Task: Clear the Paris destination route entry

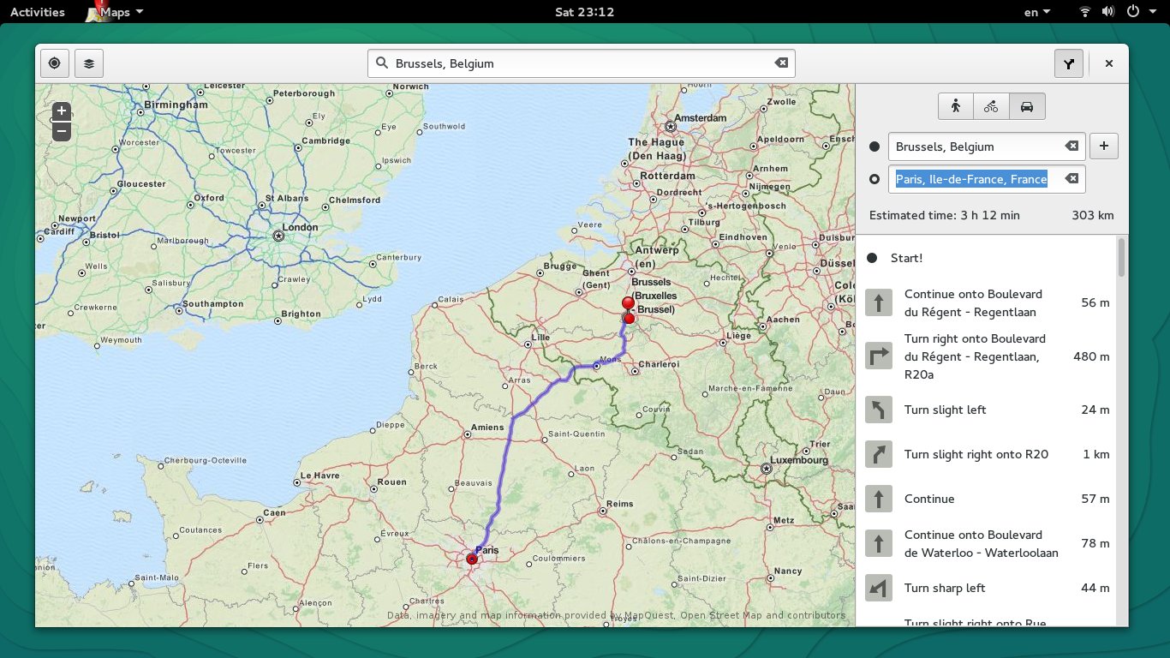Action: click(1071, 179)
